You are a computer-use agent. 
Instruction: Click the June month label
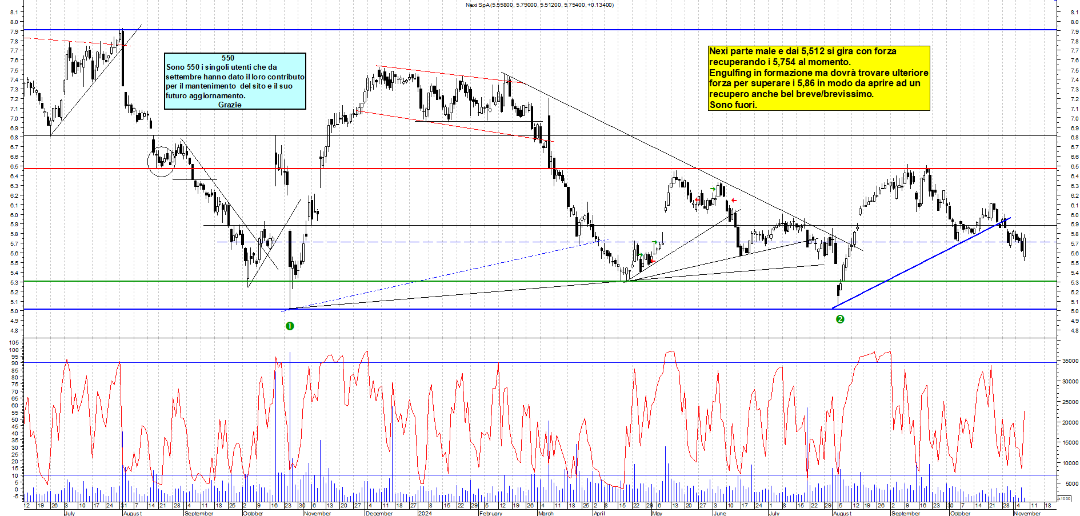pyautogui.click(x=720, y=513)
